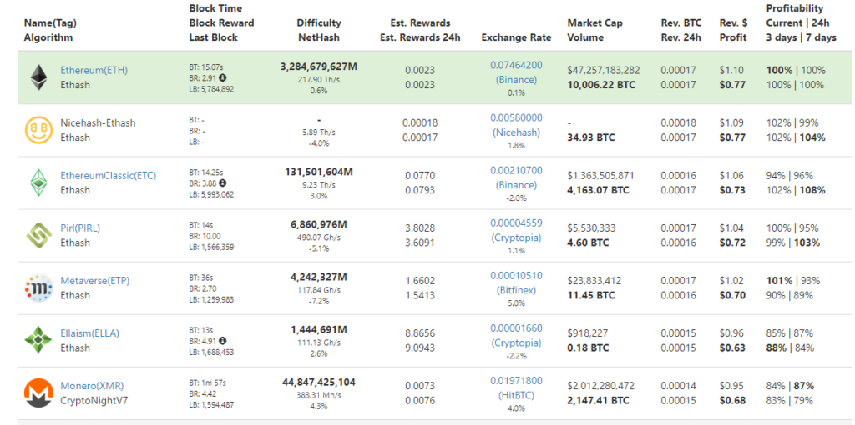Click EthereumClassic exchange rate 0.00210700
Viewport: 855px width, 425px height.
tap(516, 170)
